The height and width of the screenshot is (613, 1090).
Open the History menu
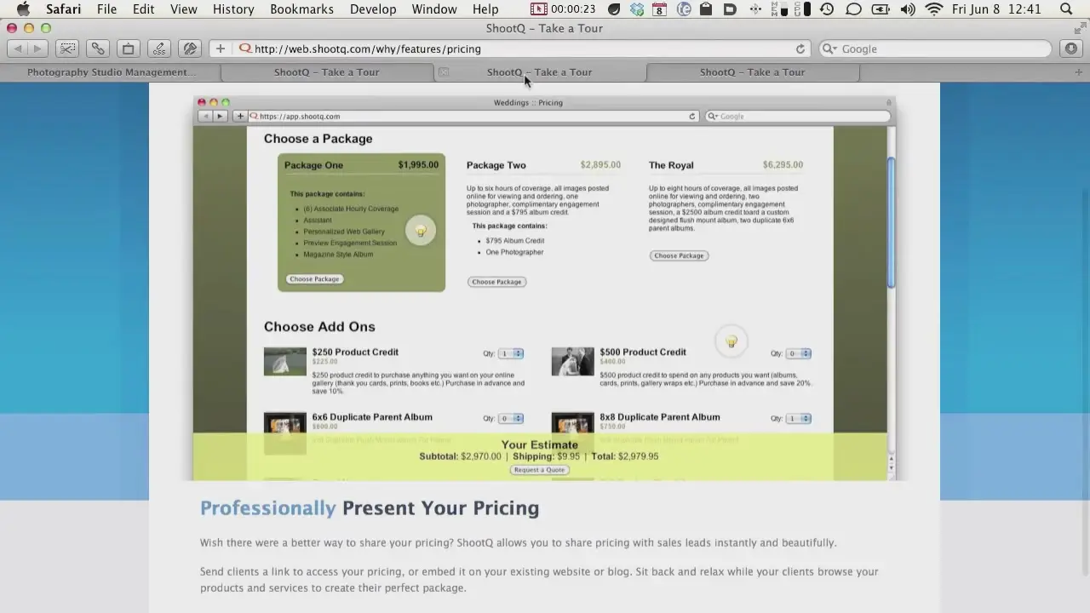[233, 9]
